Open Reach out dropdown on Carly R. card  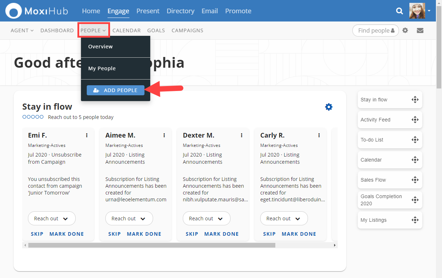pyautogui.click(x=284, y=219)
